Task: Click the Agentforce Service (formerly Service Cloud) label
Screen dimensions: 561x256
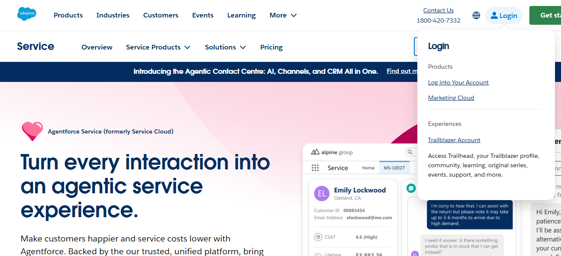Action: [x=111, y=131]
